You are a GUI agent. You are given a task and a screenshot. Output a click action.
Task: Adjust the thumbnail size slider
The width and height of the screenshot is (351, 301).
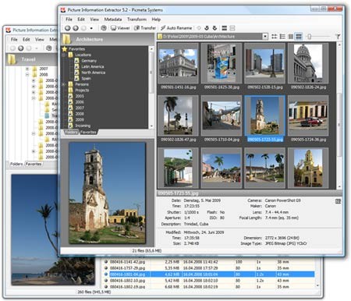tap(309, 37)
